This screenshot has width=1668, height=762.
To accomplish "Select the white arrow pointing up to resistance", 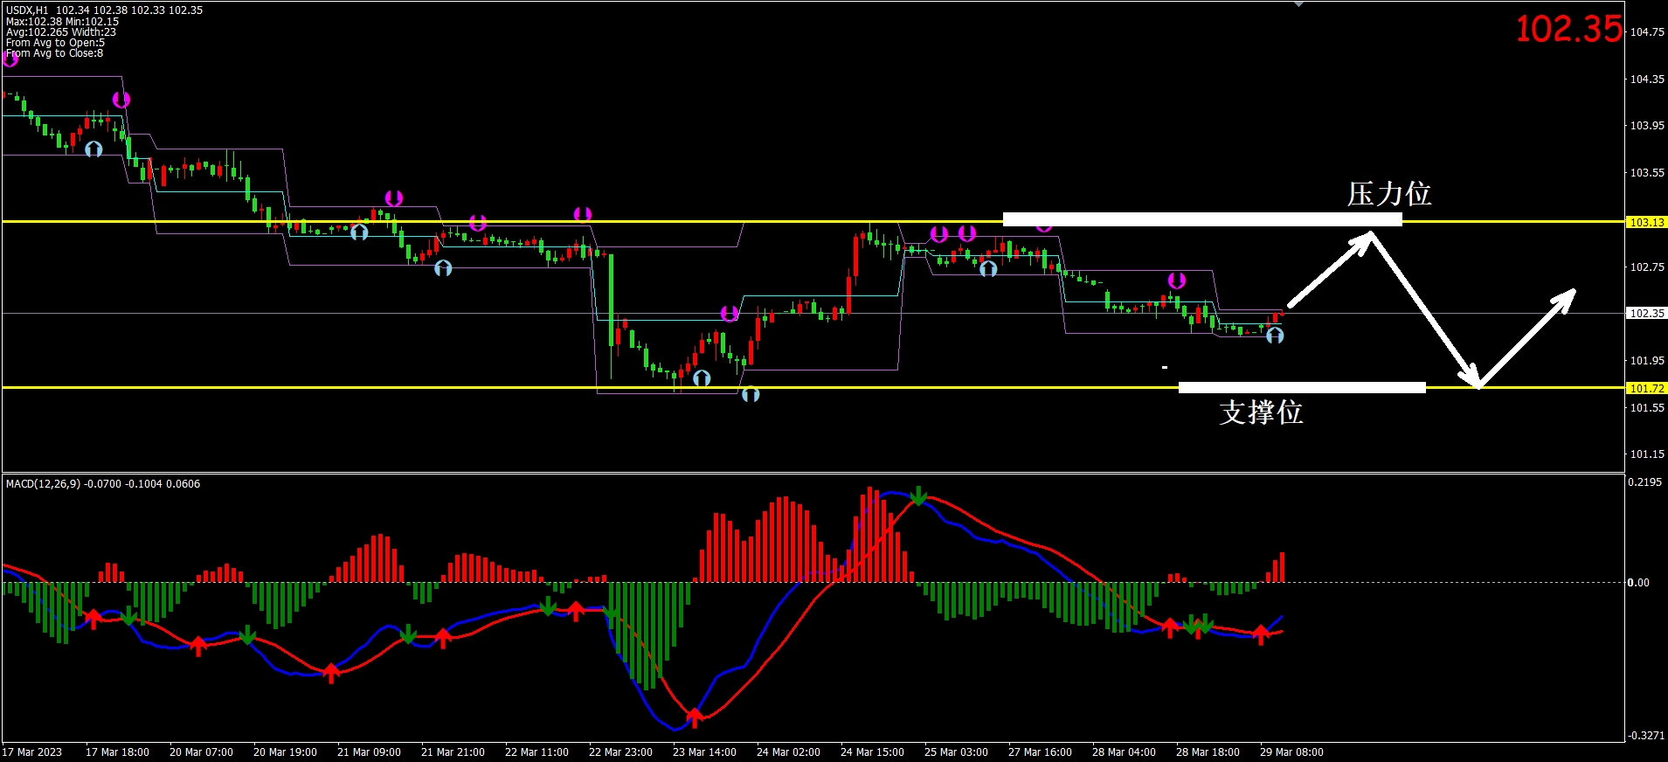I will click(x=1330, y=269).
